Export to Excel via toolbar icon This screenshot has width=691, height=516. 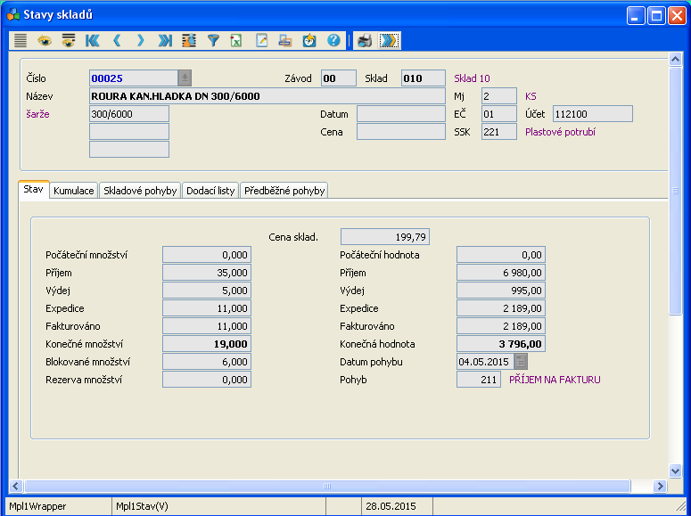click(x=236, y=40)
